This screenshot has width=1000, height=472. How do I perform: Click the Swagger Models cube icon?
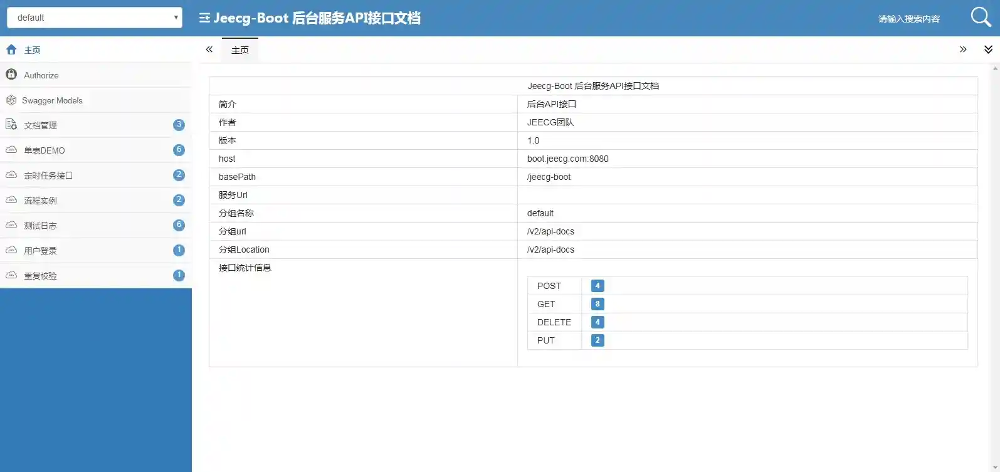(11, 100)
